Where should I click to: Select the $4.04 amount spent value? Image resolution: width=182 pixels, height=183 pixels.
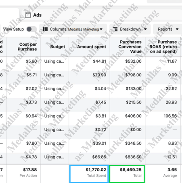pos(100,89)
